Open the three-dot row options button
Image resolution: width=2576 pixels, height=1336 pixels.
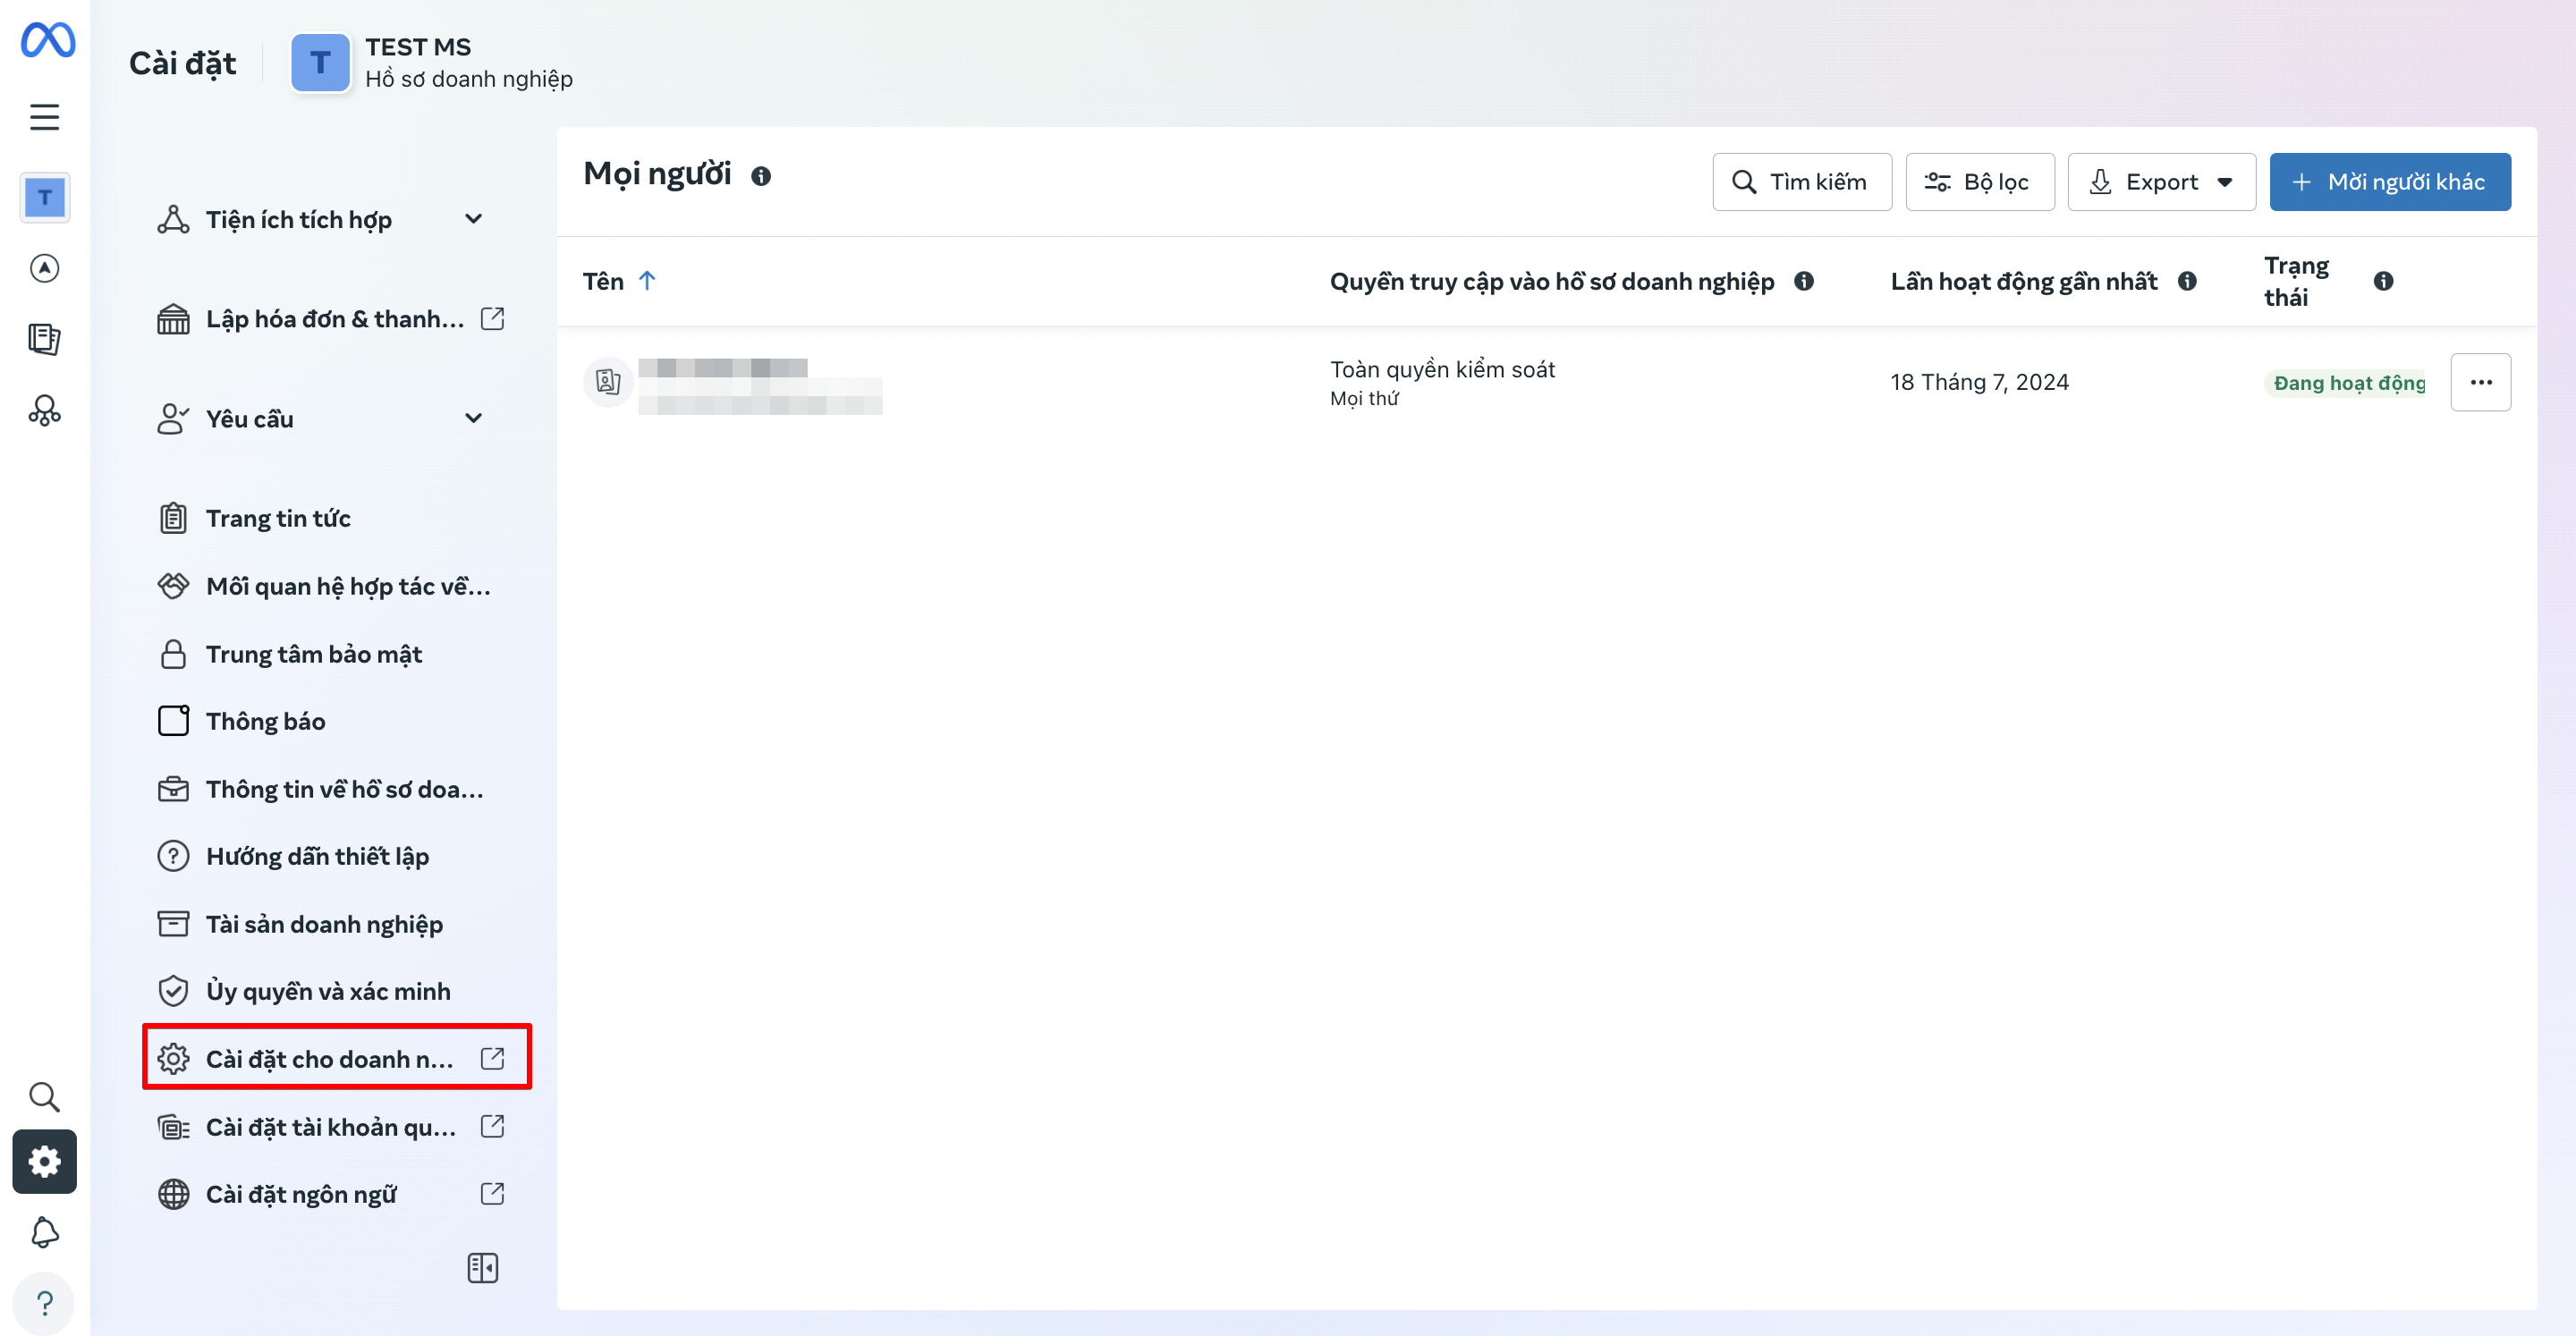click(x=2480, y=382)
